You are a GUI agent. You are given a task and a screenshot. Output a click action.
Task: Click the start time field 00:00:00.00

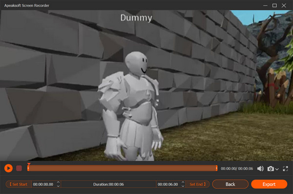[x=43, y=184]
